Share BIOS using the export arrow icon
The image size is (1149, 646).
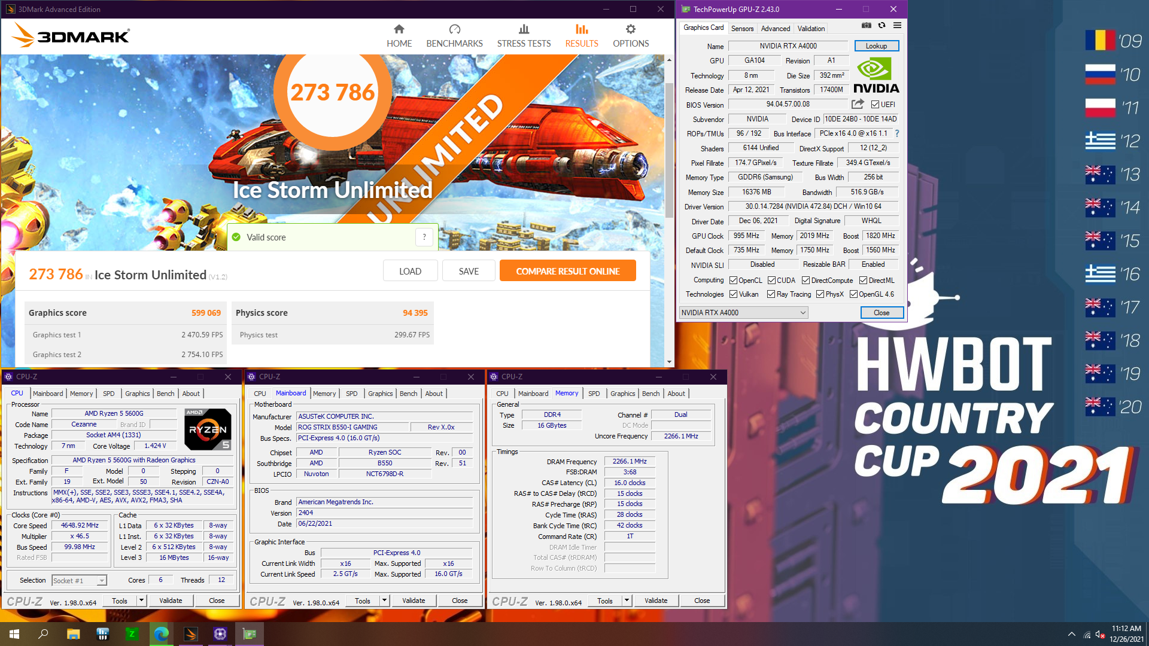coord(858,104)
